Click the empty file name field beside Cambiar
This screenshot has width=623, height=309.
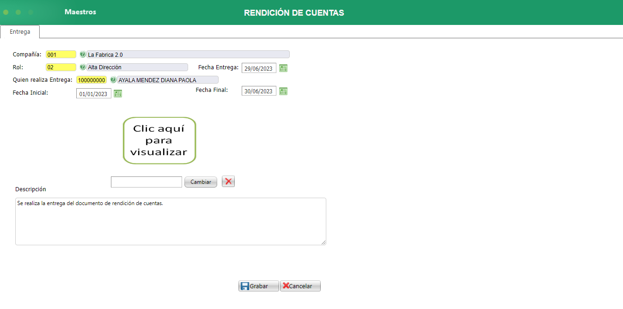click(x=146, y=182)
